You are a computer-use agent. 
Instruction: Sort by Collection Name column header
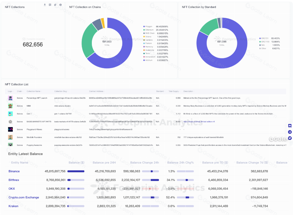click(34, 92)
